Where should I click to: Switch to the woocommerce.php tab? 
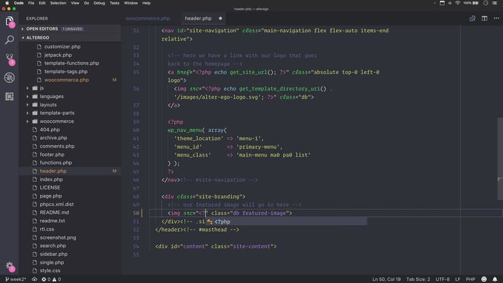tap(148, 18)
